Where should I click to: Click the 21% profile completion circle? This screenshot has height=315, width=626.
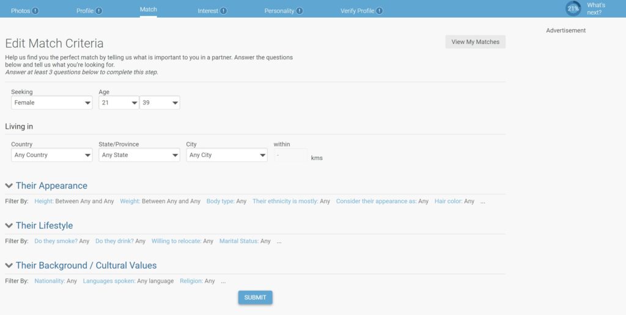[573, 9]
